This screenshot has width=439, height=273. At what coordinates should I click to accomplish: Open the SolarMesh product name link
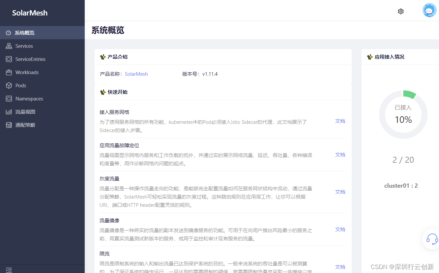pos(136,74)
